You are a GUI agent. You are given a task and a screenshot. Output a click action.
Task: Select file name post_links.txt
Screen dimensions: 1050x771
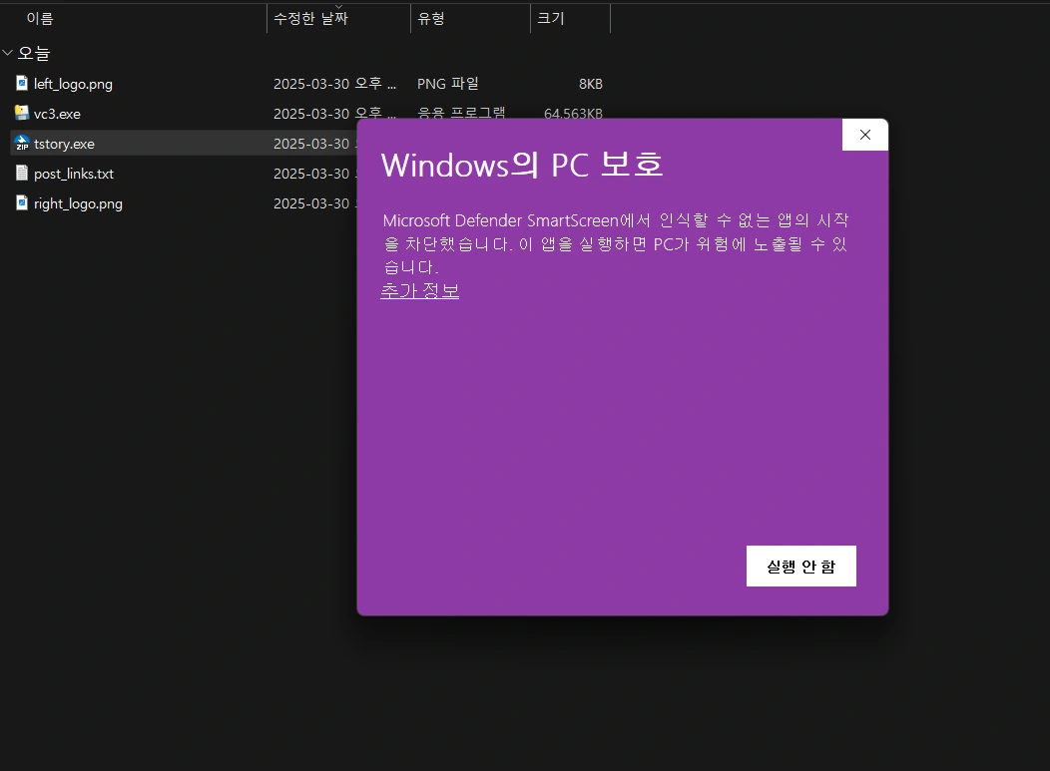[x=74, y=174]
